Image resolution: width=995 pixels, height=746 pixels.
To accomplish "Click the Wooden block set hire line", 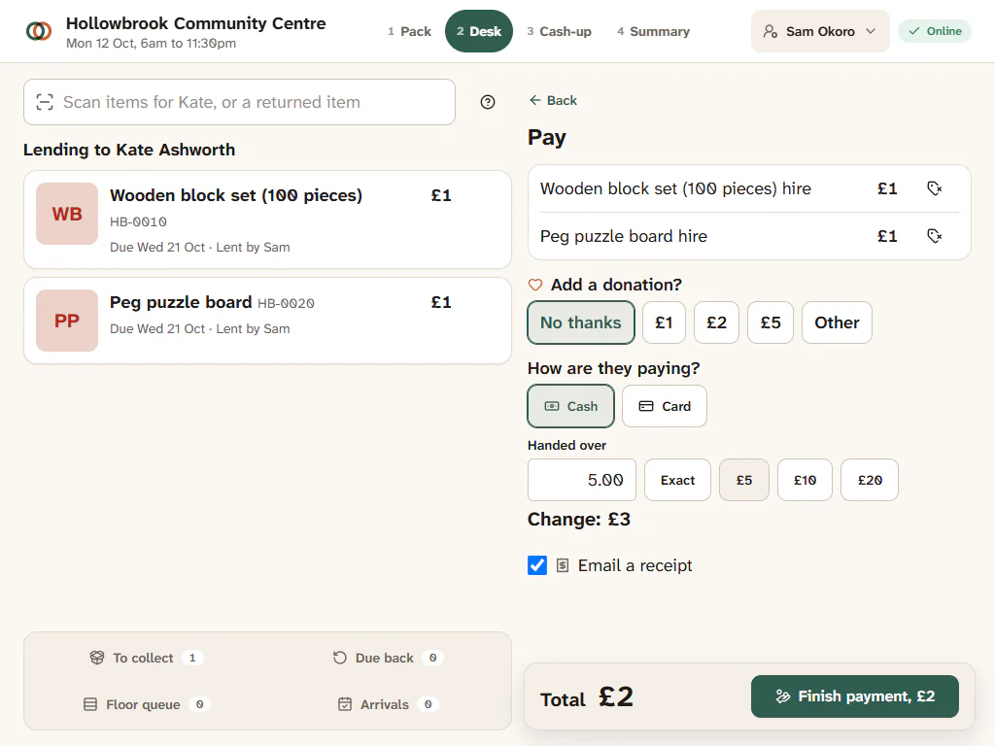I will [749, 188].
